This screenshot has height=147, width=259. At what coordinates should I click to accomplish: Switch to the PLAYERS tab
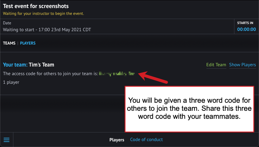pos(28,43)
